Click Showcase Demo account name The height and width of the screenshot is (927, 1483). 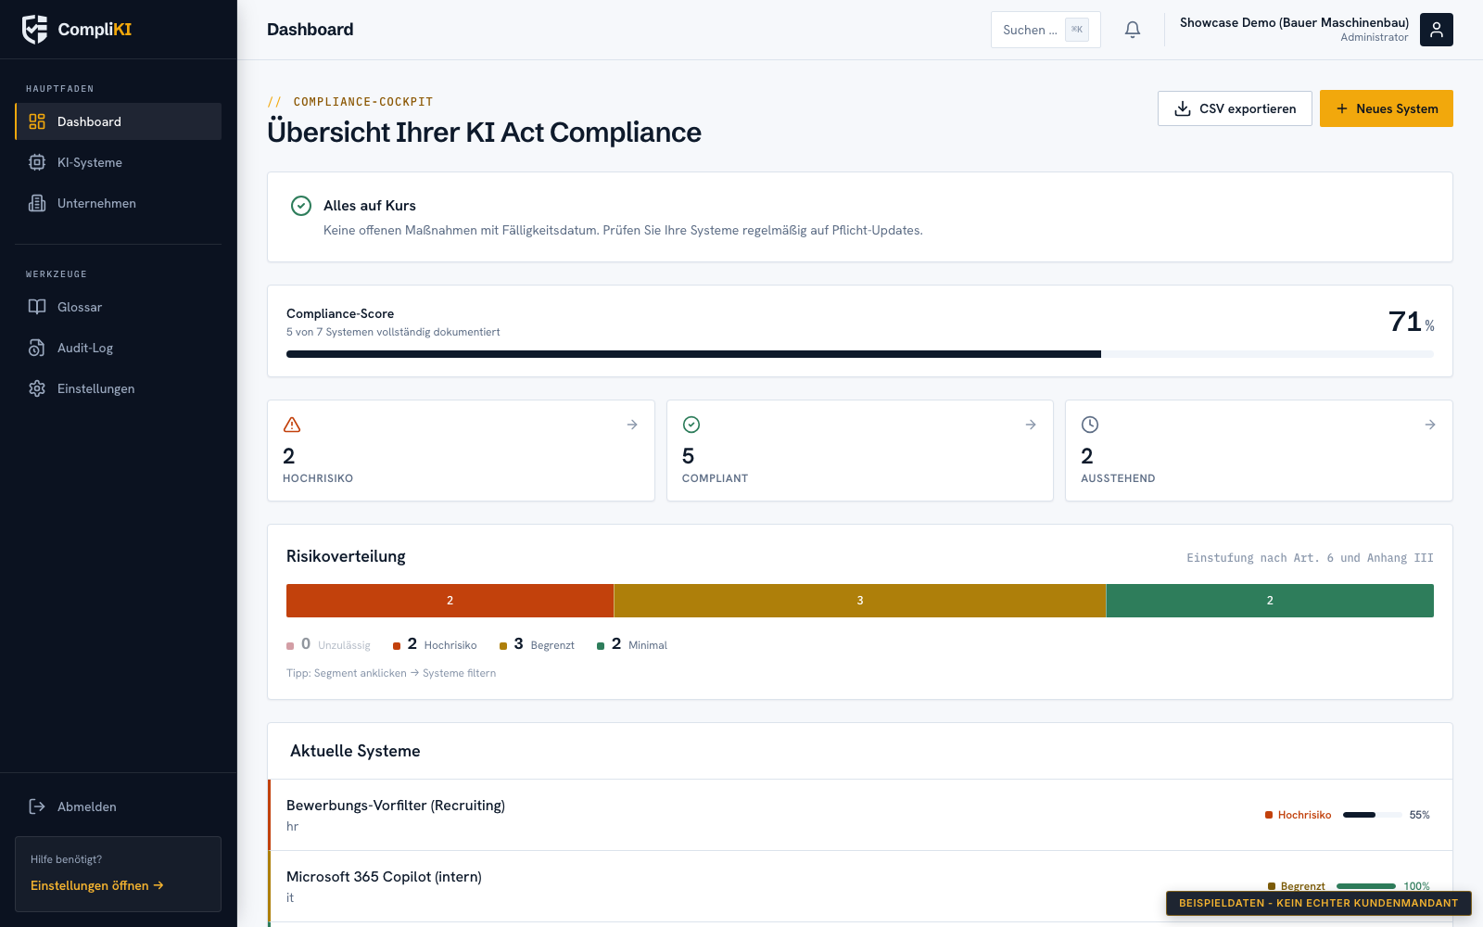point(1294,22)
